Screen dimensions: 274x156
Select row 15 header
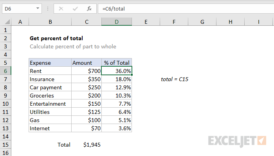tap(6, 145)
